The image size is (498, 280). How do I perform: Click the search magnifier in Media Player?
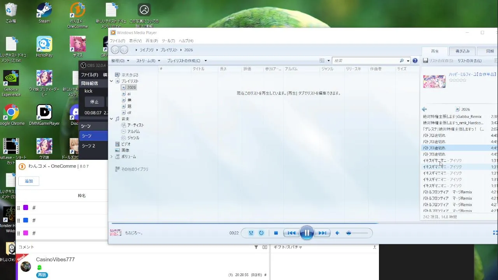pyautogui.click(x=402, y=61)
